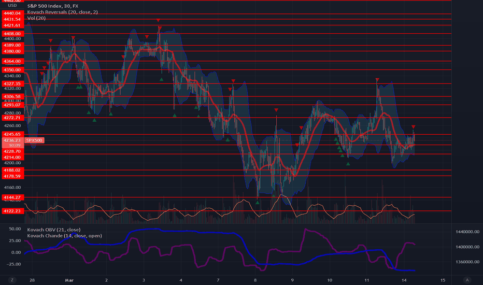Click the 4431.54 red price level label
Viewport: 483px width, 285px height.
[12, 19]
